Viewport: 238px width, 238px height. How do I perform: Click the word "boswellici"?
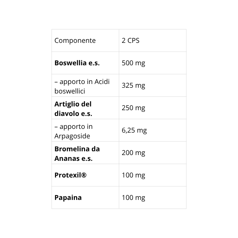tap(70, 91)
